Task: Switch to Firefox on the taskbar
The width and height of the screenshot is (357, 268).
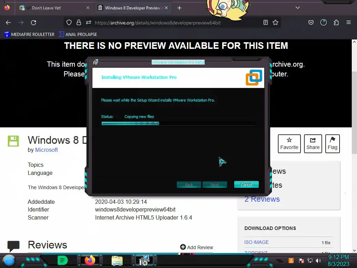Action: pyautogui.click(x=90, y=260)
